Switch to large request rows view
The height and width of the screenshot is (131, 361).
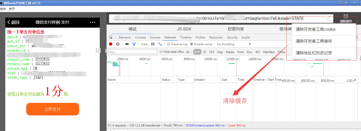pyautogui.click(x=153, y=44)
